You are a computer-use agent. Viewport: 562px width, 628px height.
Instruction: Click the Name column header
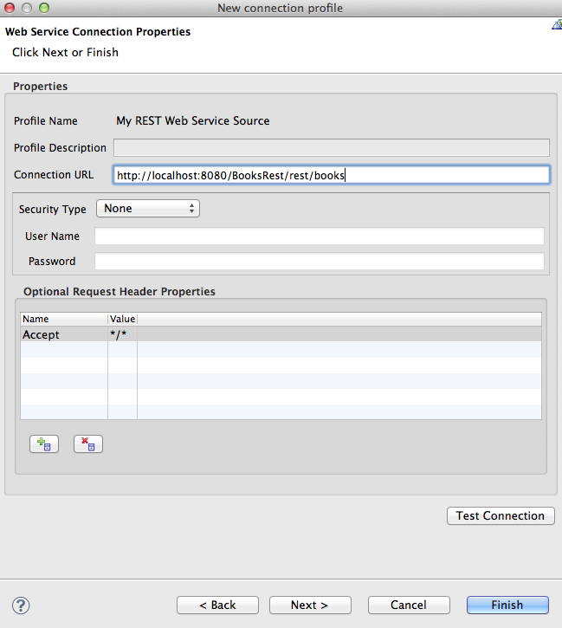click(x=64, y=319)
